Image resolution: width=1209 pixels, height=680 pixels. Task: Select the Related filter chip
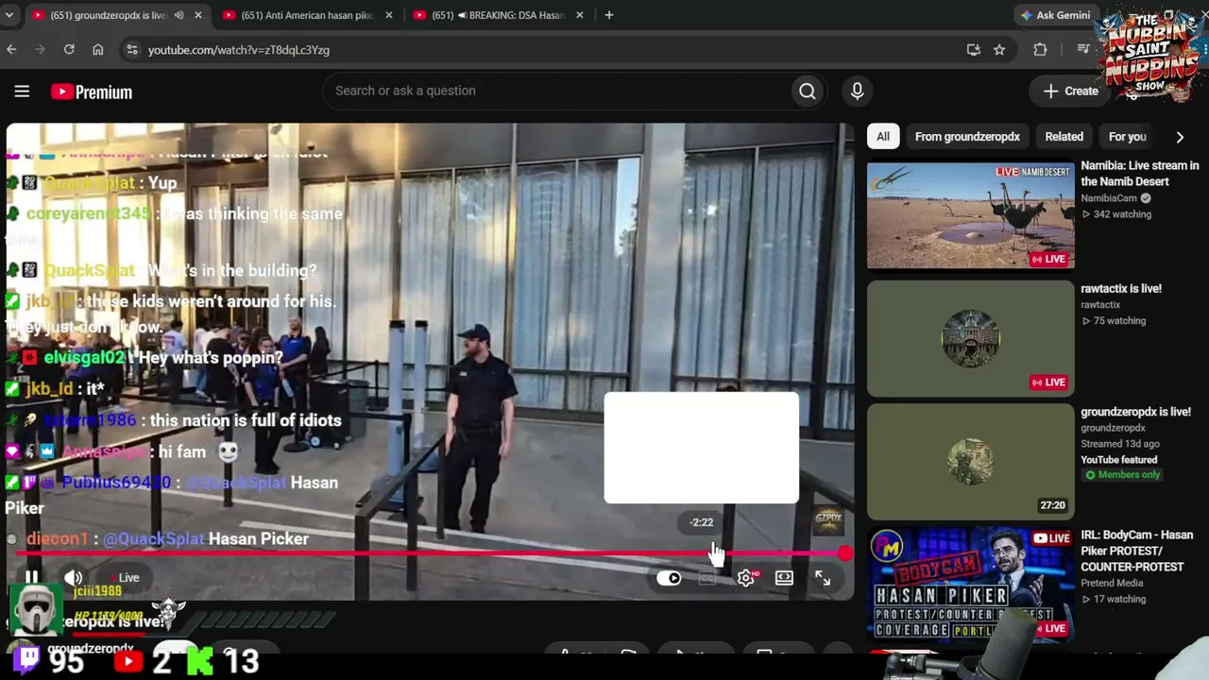pos(1064,137)
